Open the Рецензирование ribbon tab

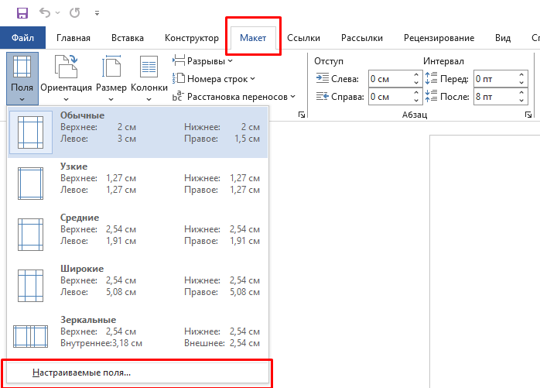438,38
